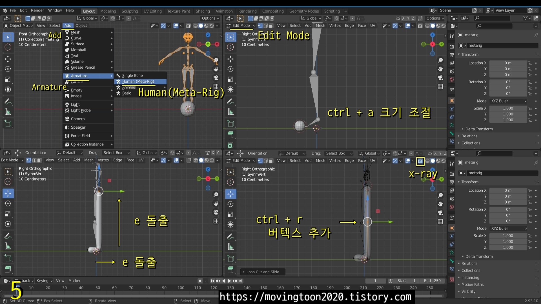The height and width of the screenshot is (304, 541).
Task: Select the Cursor tool in top-left viewport
Action: pyautogui.click(x=8, y=47)
